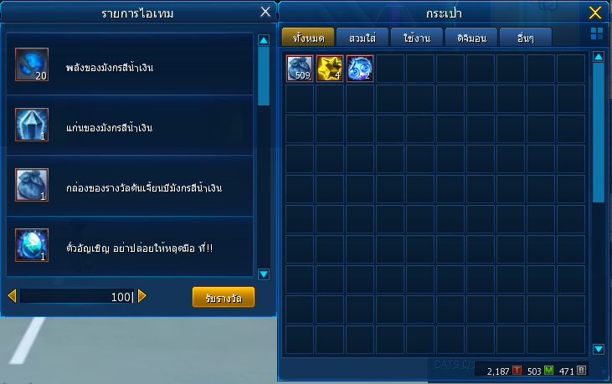Click the yellow star item in inventory
This screenshot has width=612, height=384.
pyautogui.click(x=330, y=69)
